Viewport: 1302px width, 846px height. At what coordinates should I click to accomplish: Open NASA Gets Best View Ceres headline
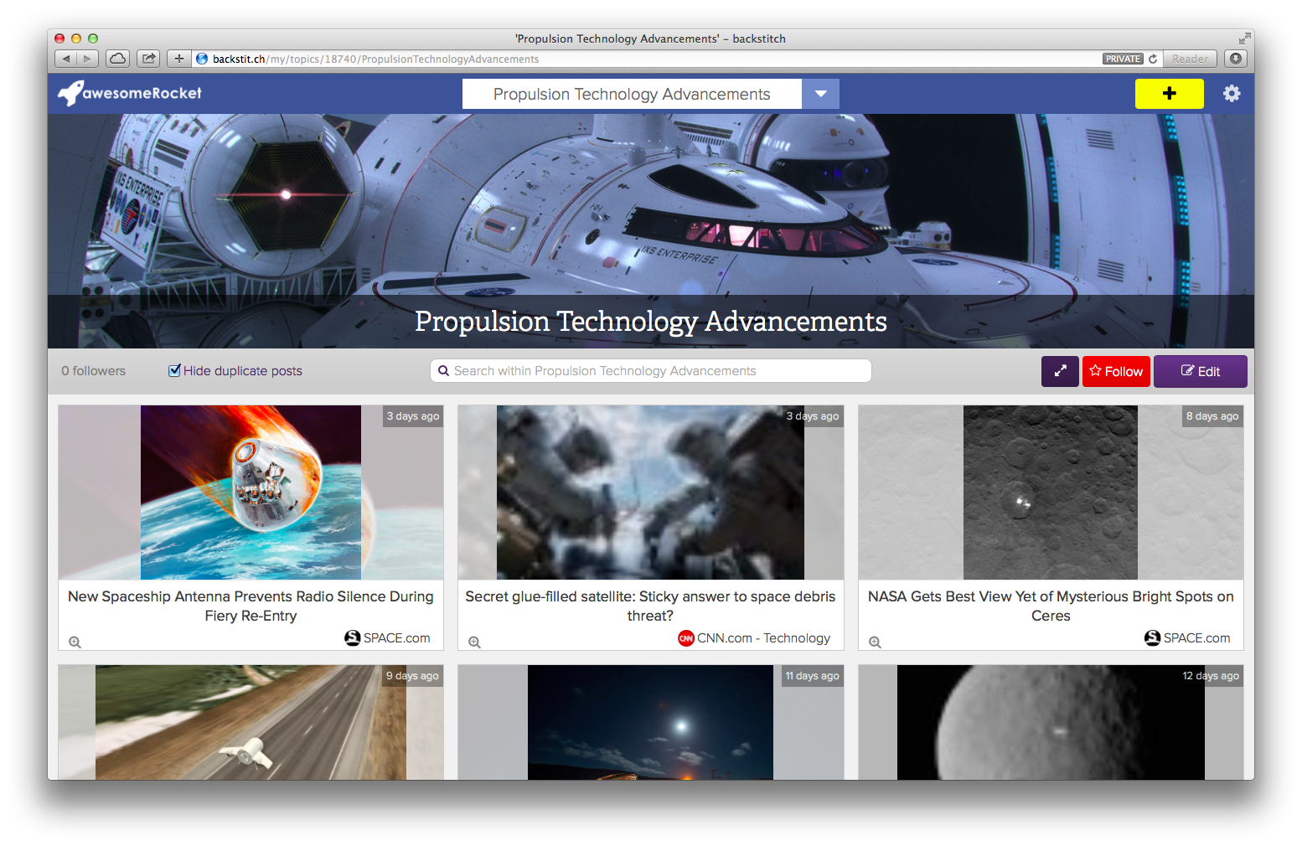pyautogui.click(x=1051, y=606)
